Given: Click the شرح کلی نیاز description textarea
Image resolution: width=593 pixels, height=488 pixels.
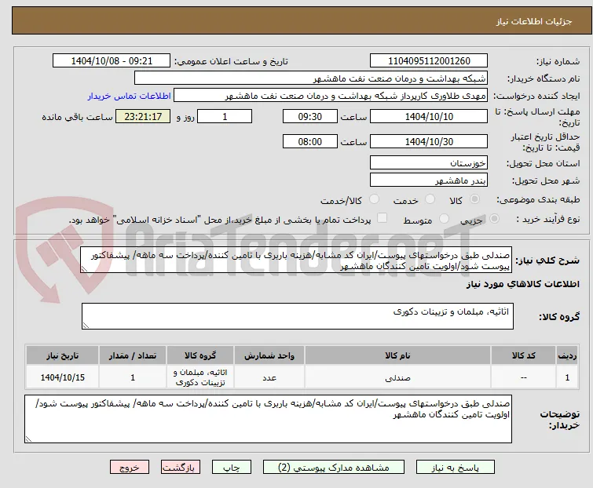Looking at the screenshot, I should 296,260.
